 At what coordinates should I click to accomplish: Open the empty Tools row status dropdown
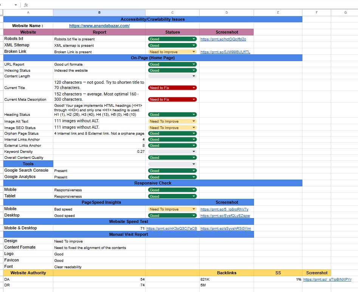pos(172,164)
